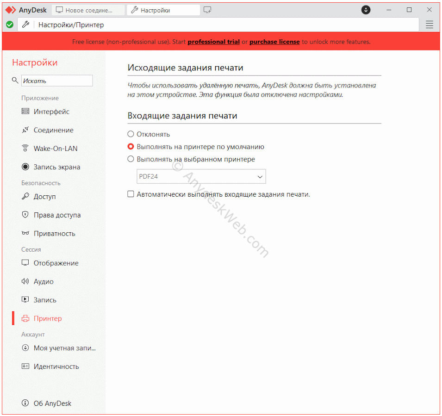This screenshot has width=442, height=416.
Task: Open Отображение session settings
Action: pos(56,263)
